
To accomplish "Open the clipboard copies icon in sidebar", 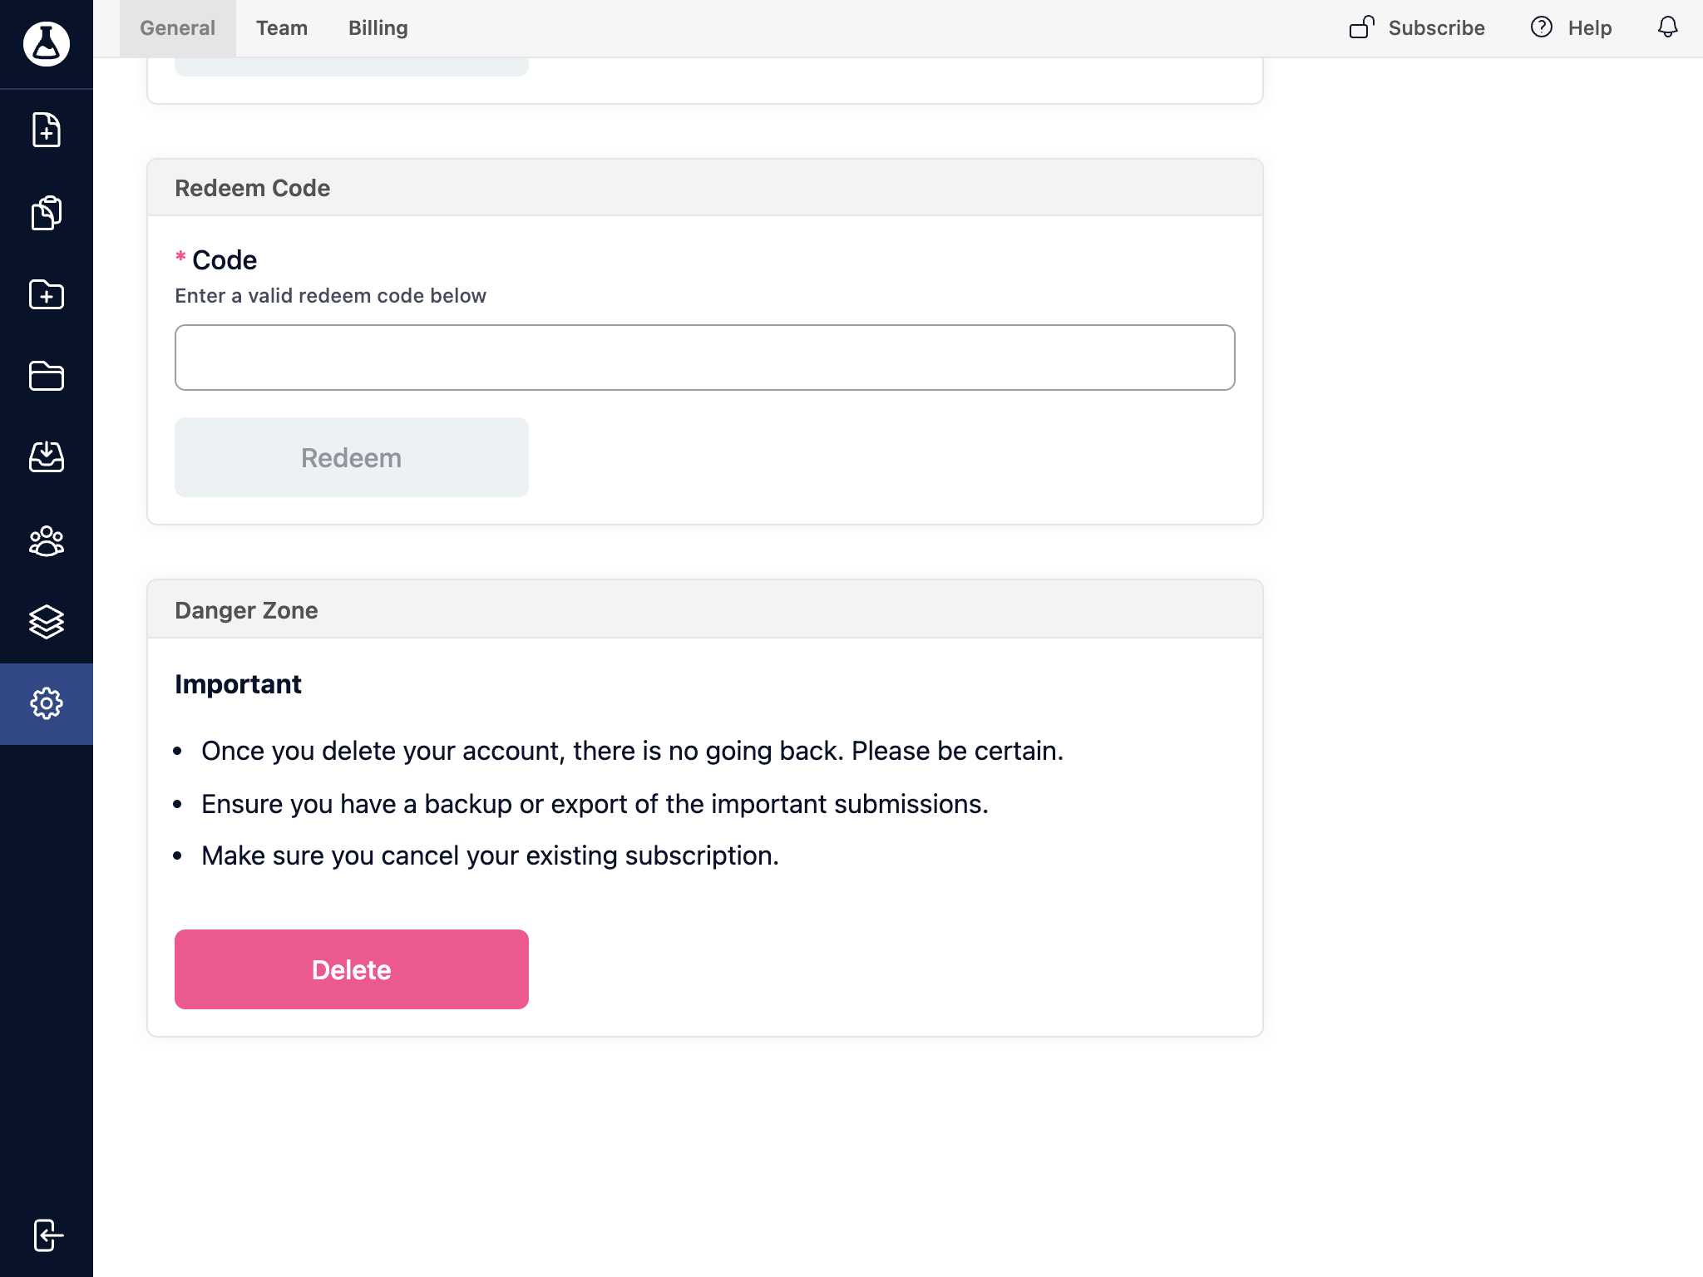I will 47,213.
